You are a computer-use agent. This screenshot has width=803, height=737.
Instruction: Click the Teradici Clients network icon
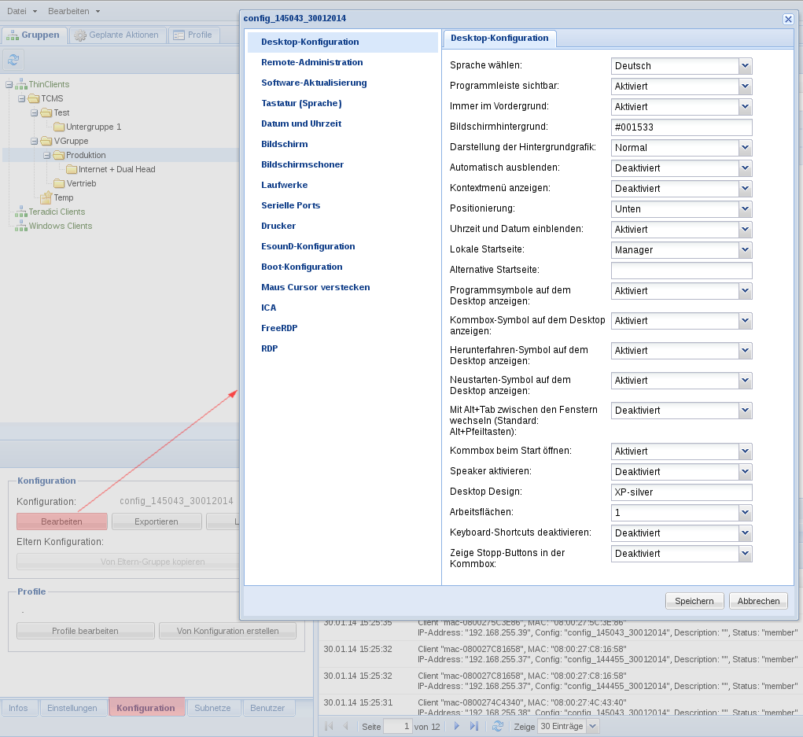coord(20,212)
